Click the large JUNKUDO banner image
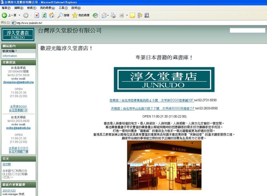Image resolution: width=267 pixels, height=196 pixels. [164, 80]
